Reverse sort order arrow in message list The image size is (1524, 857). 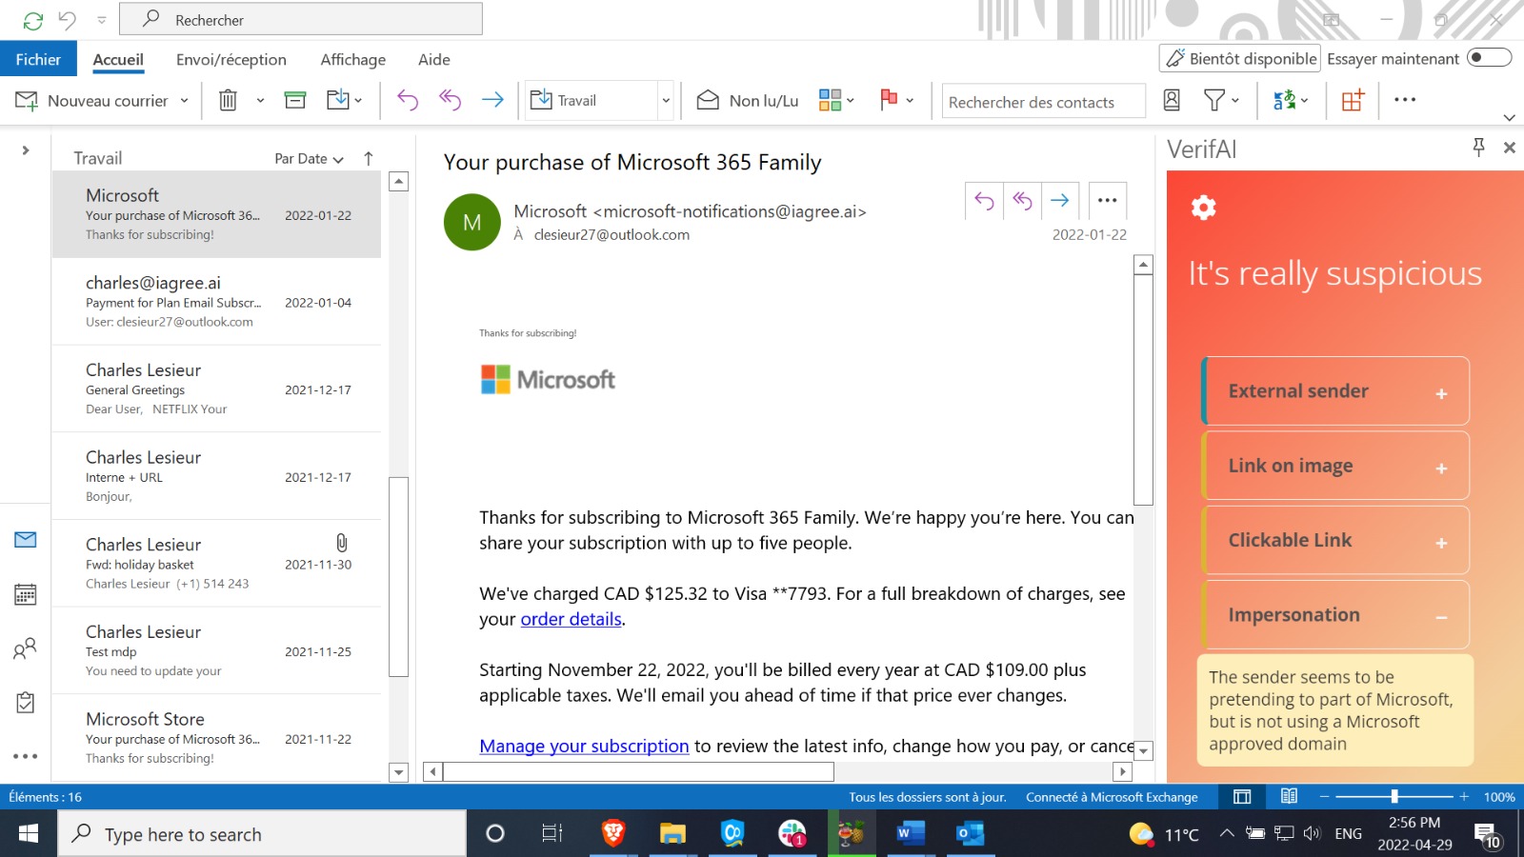pyautogui.click(x=369, y=159)
